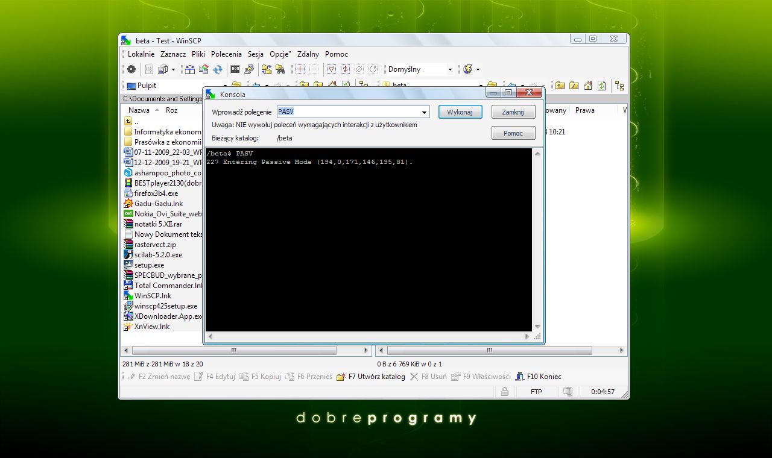Toggle remote directory tree icon
Viewport: 772px width, 458px height.
click(x=619, y=86)
